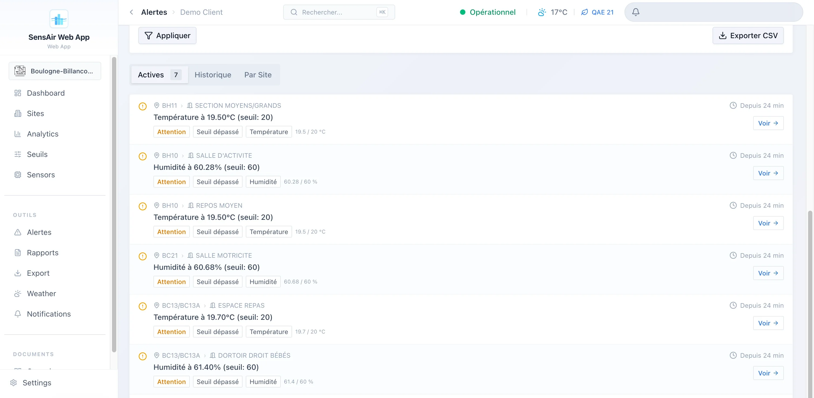Click Voir on REPOS MOYEN alert

click(x=768, y=223)
